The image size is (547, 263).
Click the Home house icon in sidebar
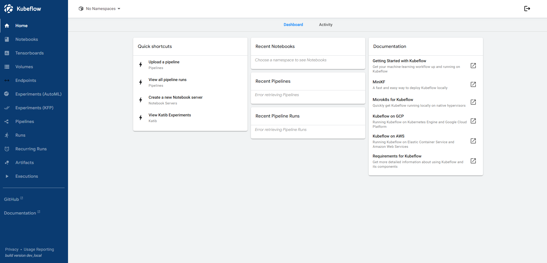tap(7, 26)
